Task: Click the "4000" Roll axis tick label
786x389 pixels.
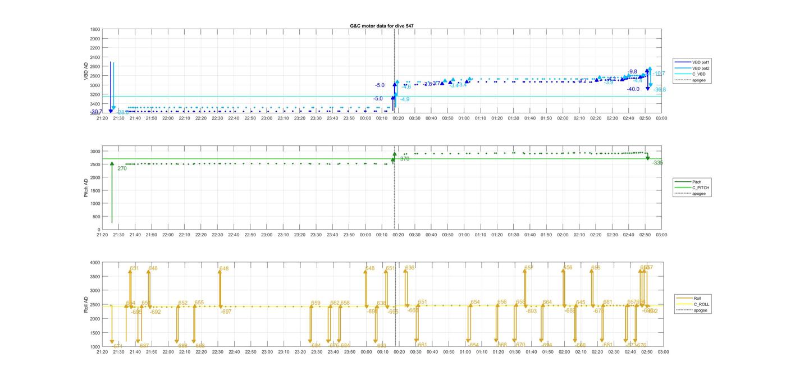Action: tap(95, 262)
